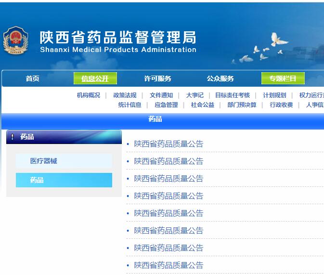Select 许可服务 in the navigation bar
Viewport: 324px width, 275px height.
tap(157, 79)
